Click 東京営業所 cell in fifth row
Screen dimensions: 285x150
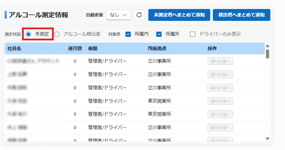(159, 114)
